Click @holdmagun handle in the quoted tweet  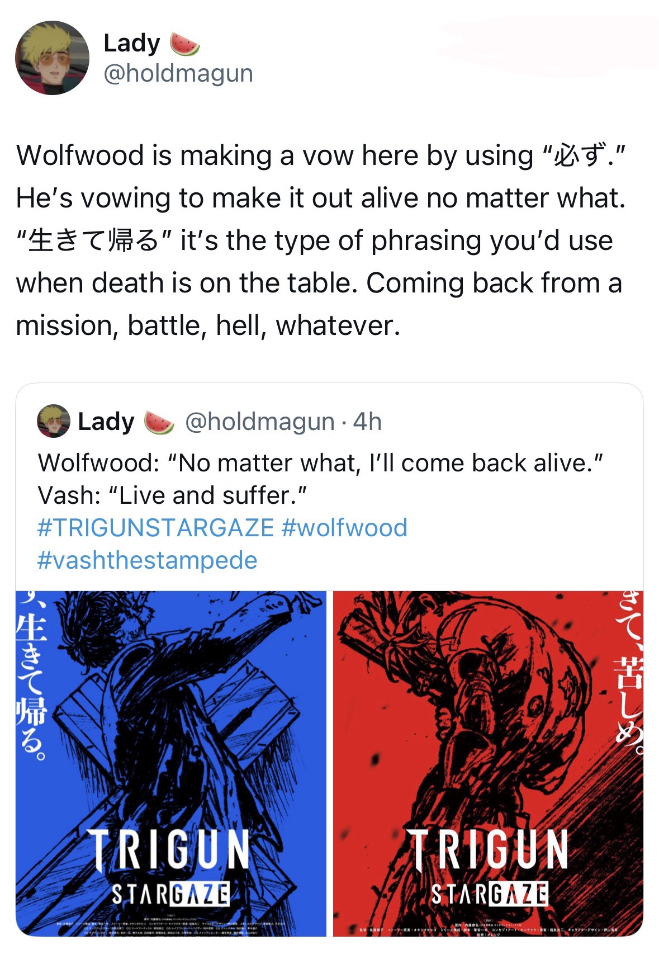(260, 422)
